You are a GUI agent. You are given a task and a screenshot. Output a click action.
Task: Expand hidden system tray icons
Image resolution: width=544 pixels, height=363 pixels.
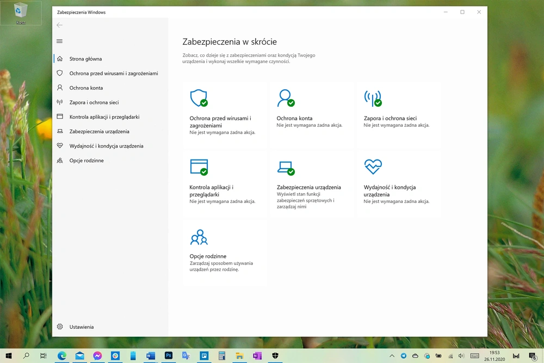(x=392, y=356)
